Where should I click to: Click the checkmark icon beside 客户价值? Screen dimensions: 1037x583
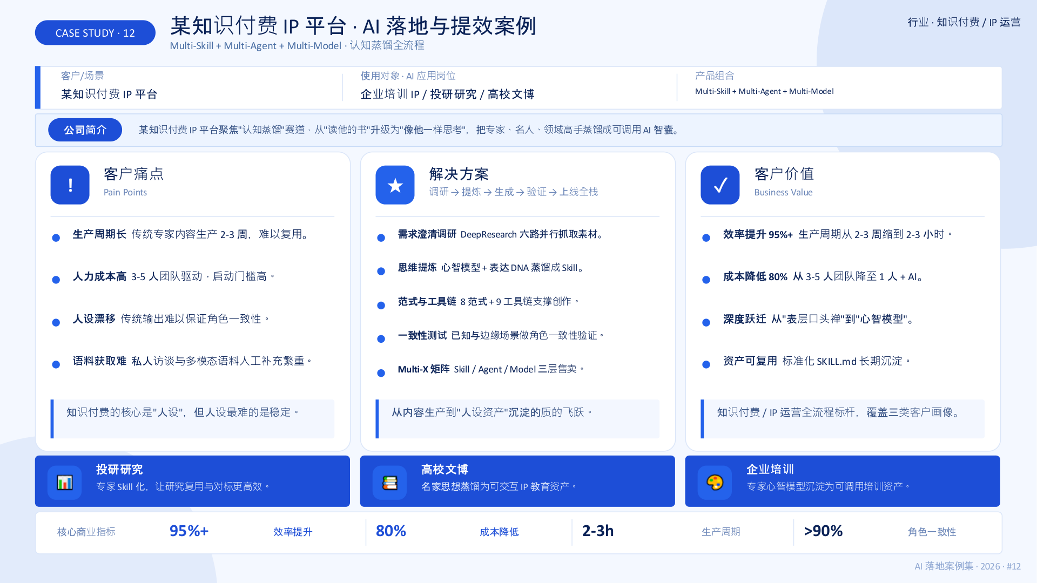pyautogui.click(x=720, y=185)
